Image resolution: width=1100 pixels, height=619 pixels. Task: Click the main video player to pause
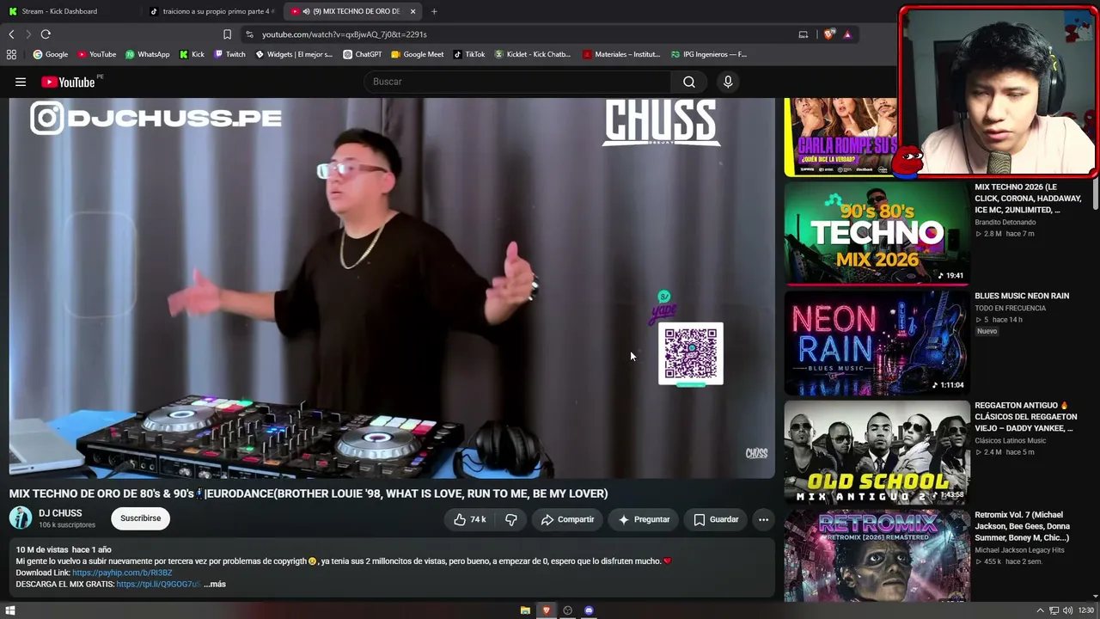point(392,288)
